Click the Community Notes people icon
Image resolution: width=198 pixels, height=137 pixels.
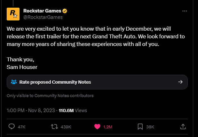point(14,82)
